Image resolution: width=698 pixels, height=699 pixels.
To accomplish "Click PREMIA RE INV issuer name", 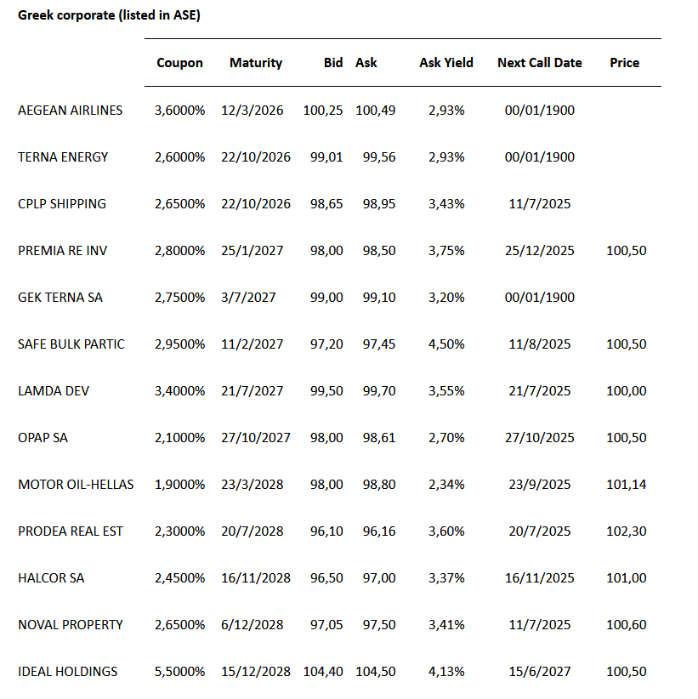I will pos(63,251).
